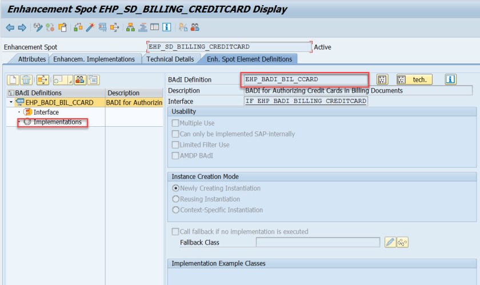480x285 pixels.
Task: Click the BAdI Description text field
Action: click(358, 91)
